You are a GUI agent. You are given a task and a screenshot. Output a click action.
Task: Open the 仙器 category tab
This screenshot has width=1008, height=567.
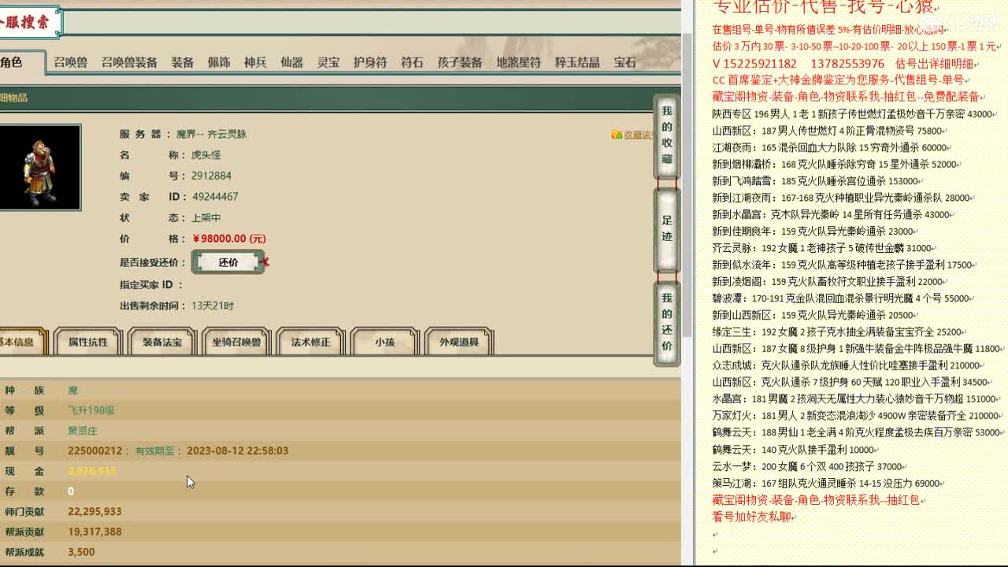click(x=291, y=62)
